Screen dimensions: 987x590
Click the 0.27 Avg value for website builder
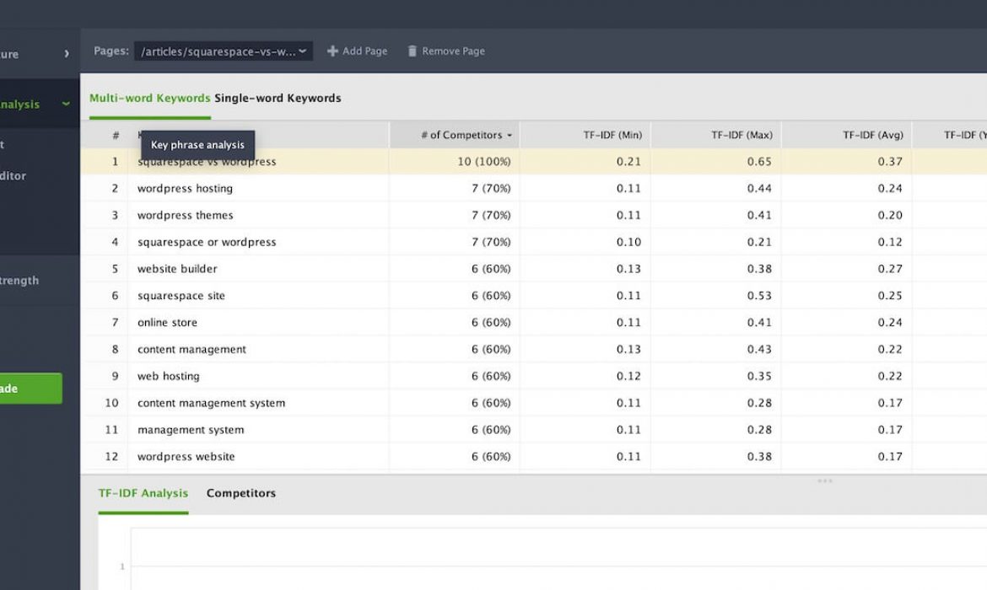[x=890, y=269]
